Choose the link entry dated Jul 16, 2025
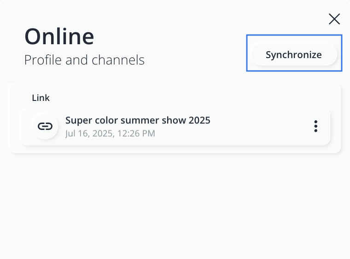This screenshot has height=259, width=350. [x=175, y=127]
